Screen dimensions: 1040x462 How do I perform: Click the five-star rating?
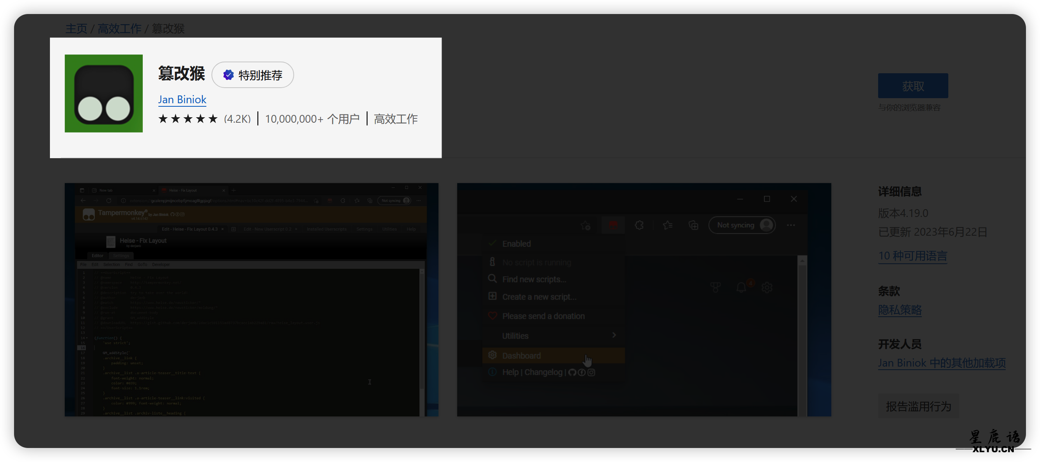(x=188, y=119)
